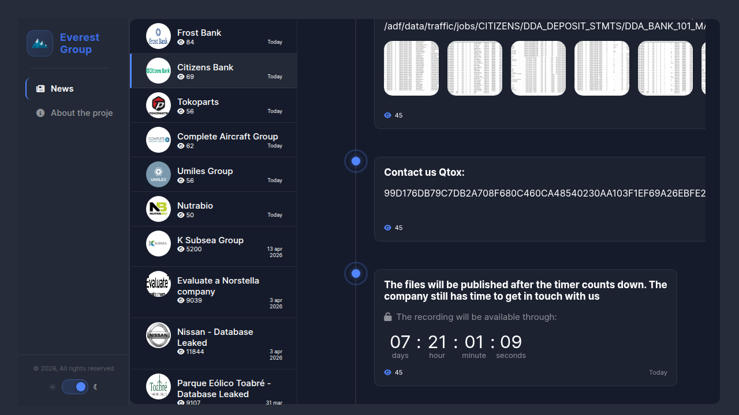Open the News section in sidebar
Screen dimensions: 739x415
point(62,89)
